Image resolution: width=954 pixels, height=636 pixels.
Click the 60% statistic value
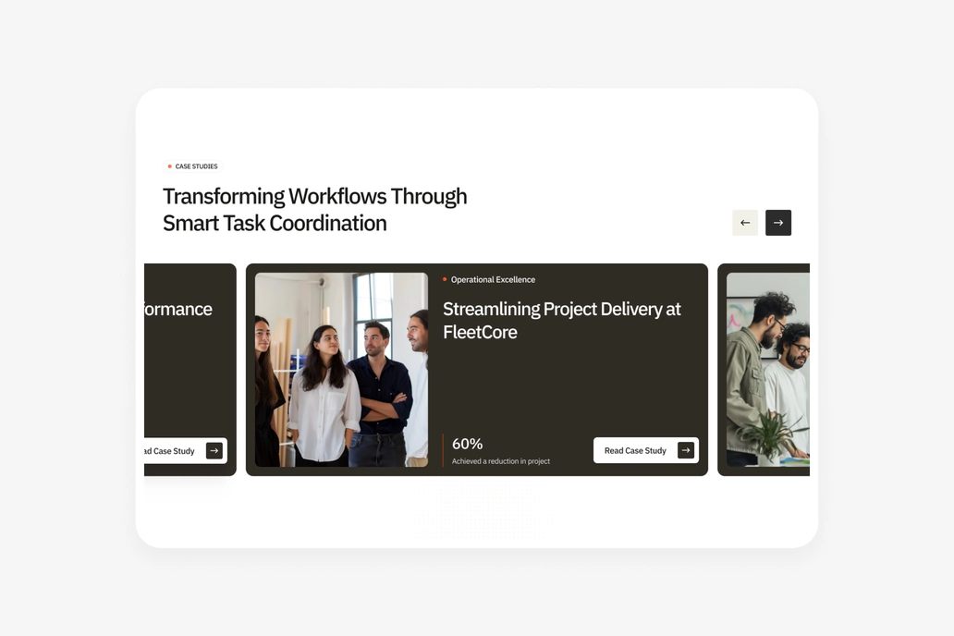467,444
